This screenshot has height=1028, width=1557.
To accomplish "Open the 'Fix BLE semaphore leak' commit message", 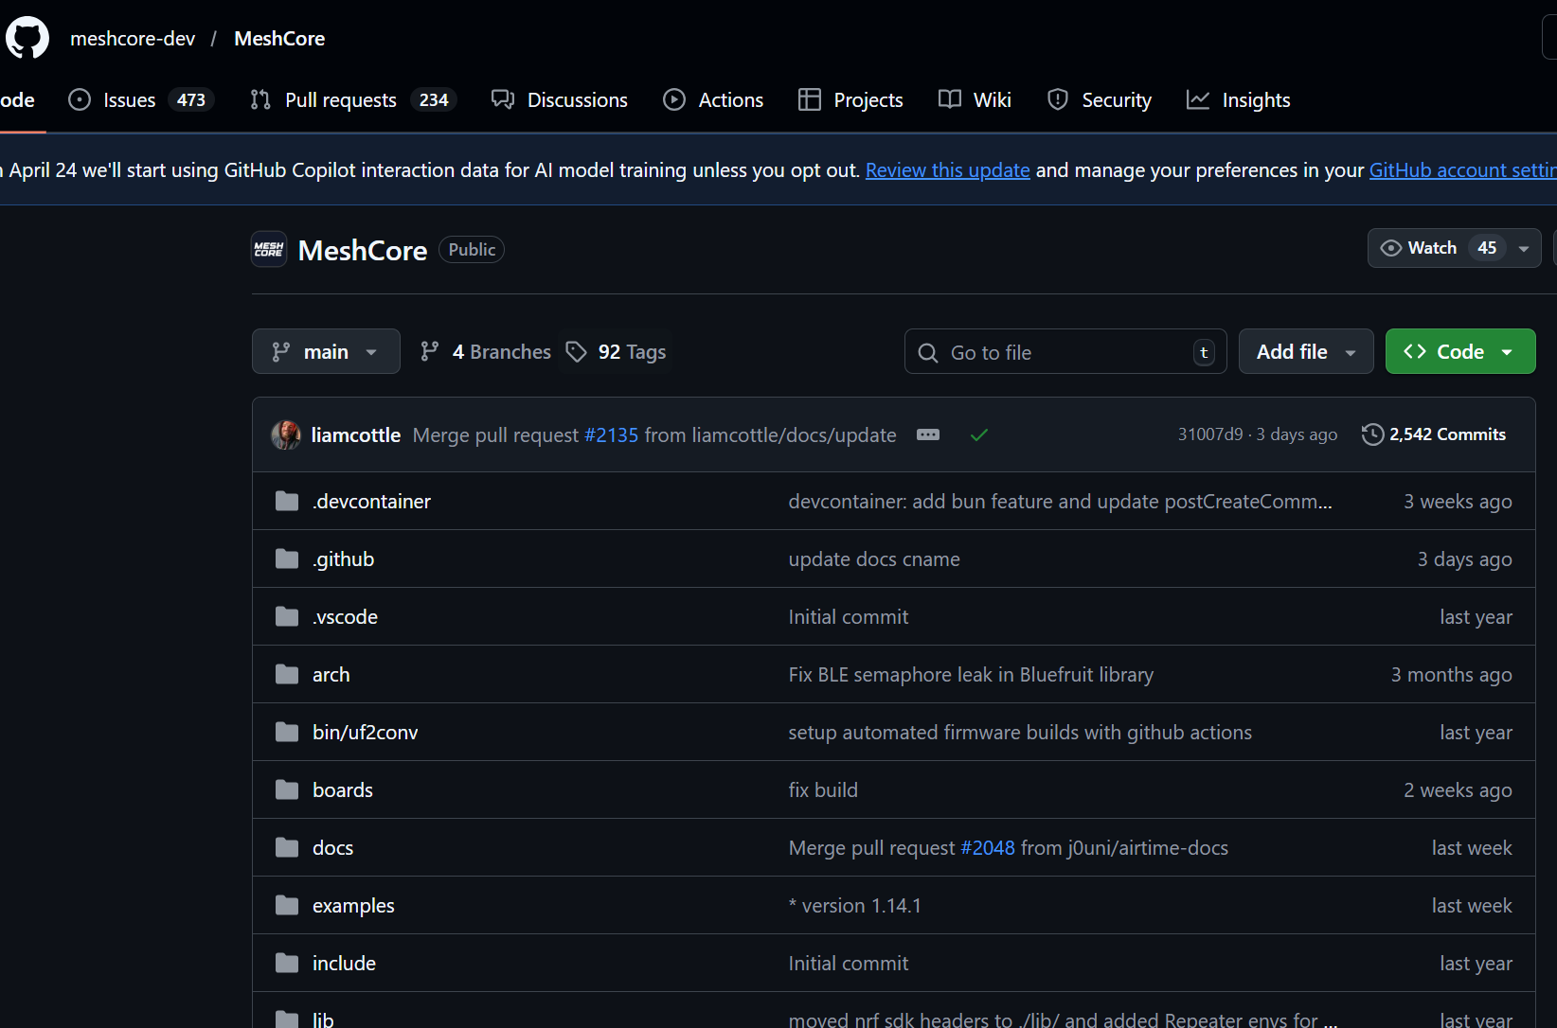I will (971, 674).
